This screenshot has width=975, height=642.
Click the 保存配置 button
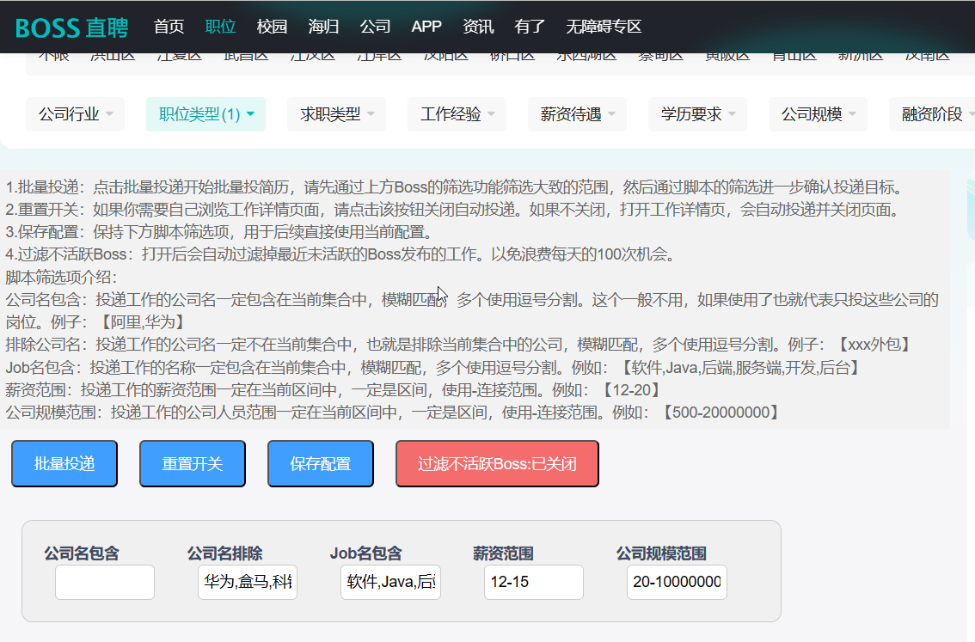tap(321, 463)
